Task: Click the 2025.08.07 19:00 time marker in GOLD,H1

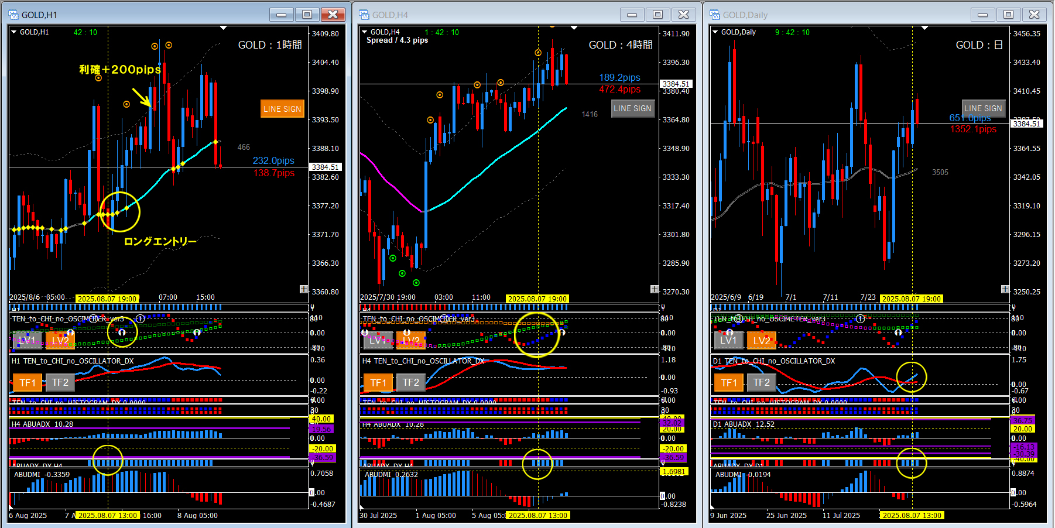Action: click(107, 299)
